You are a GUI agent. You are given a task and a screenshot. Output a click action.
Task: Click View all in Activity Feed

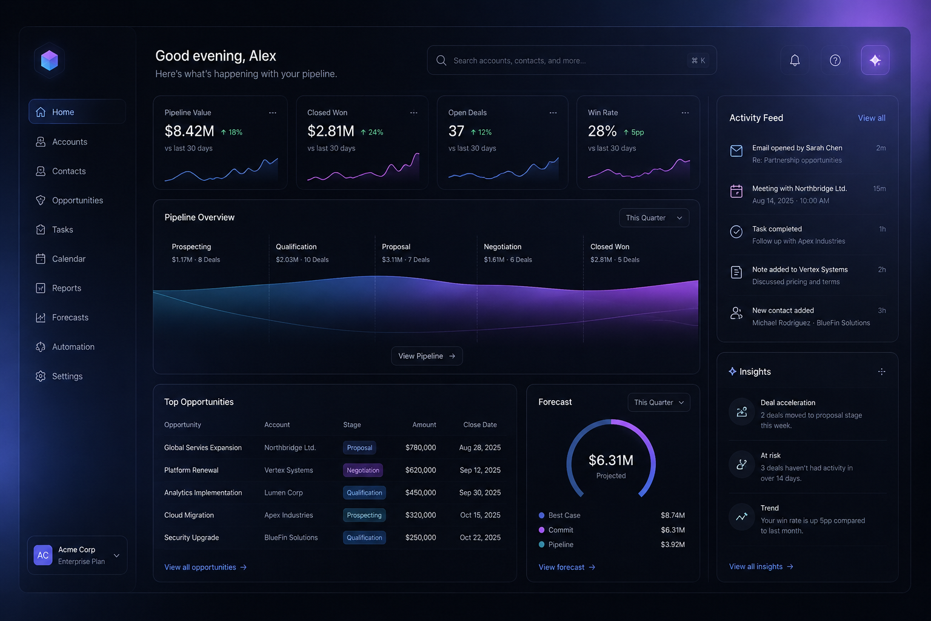[x=872, y=118]
